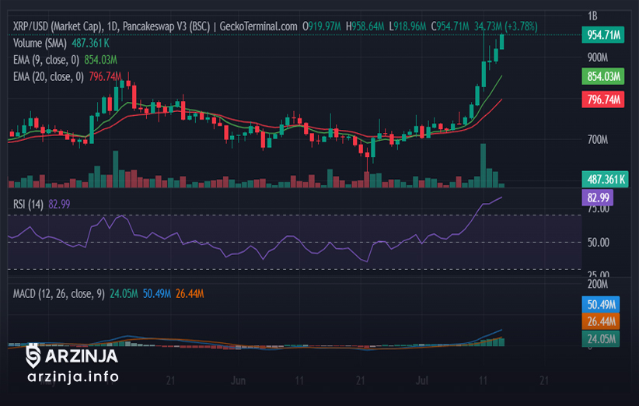Click the 200M MACD axis label
This screenshot has height=406, width=639.
click(598, 284)
